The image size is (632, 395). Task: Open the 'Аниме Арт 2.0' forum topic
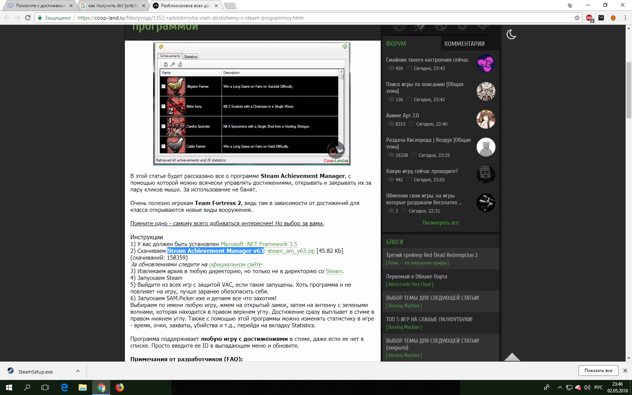click(402, 115)
